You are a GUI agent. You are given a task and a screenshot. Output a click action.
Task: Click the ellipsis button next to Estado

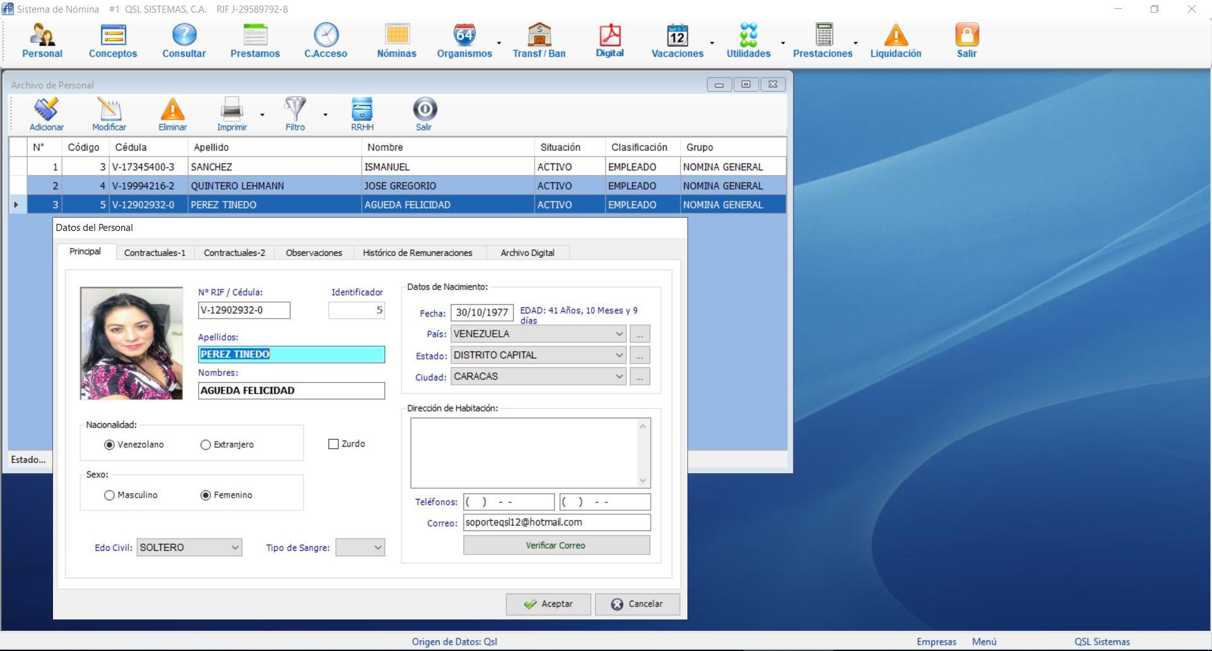pyautogui.click(x=639, y=356)
